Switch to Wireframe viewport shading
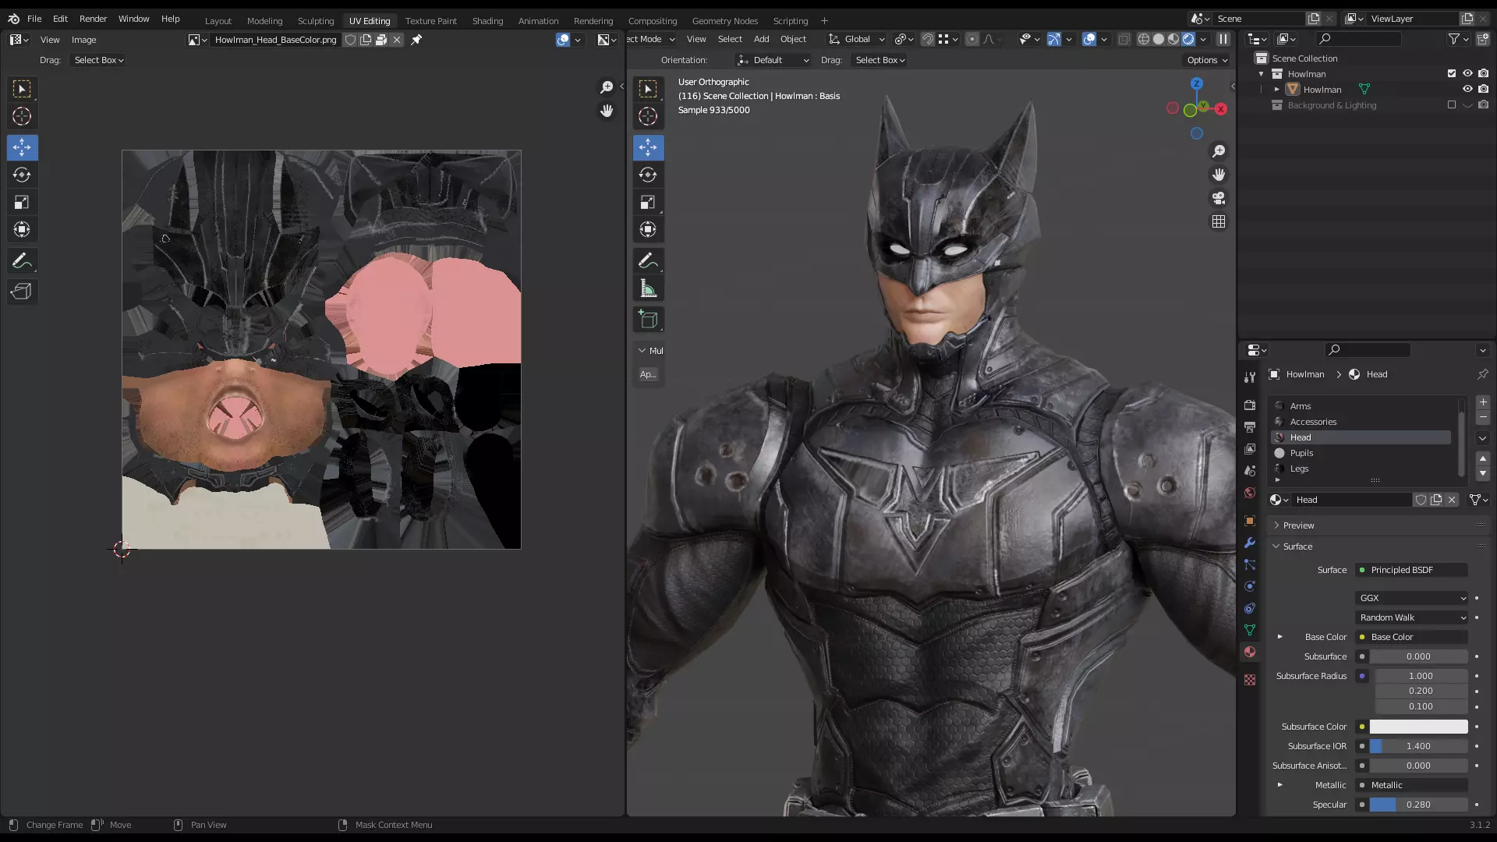This screenshot has width=1497, height=842. click(1144, 39)
